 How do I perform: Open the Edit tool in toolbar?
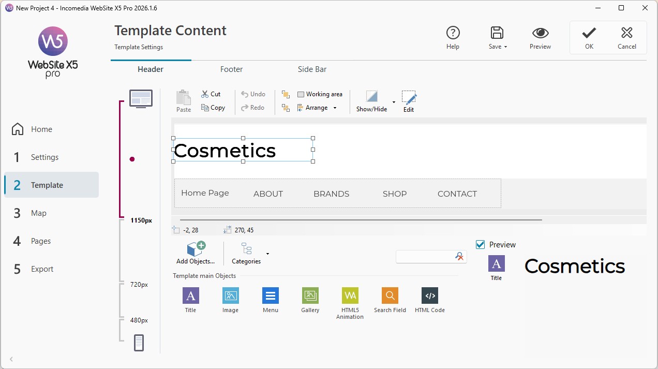click(x=409, y=101)
